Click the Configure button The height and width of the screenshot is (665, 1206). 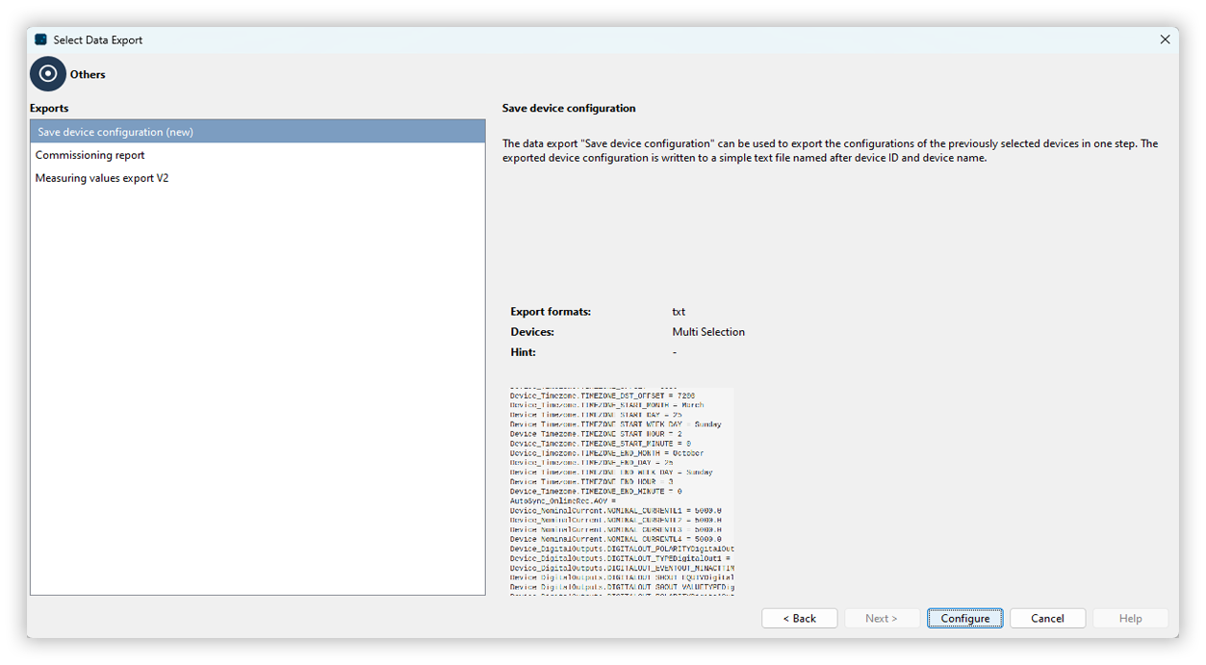(x=964, y=618)
